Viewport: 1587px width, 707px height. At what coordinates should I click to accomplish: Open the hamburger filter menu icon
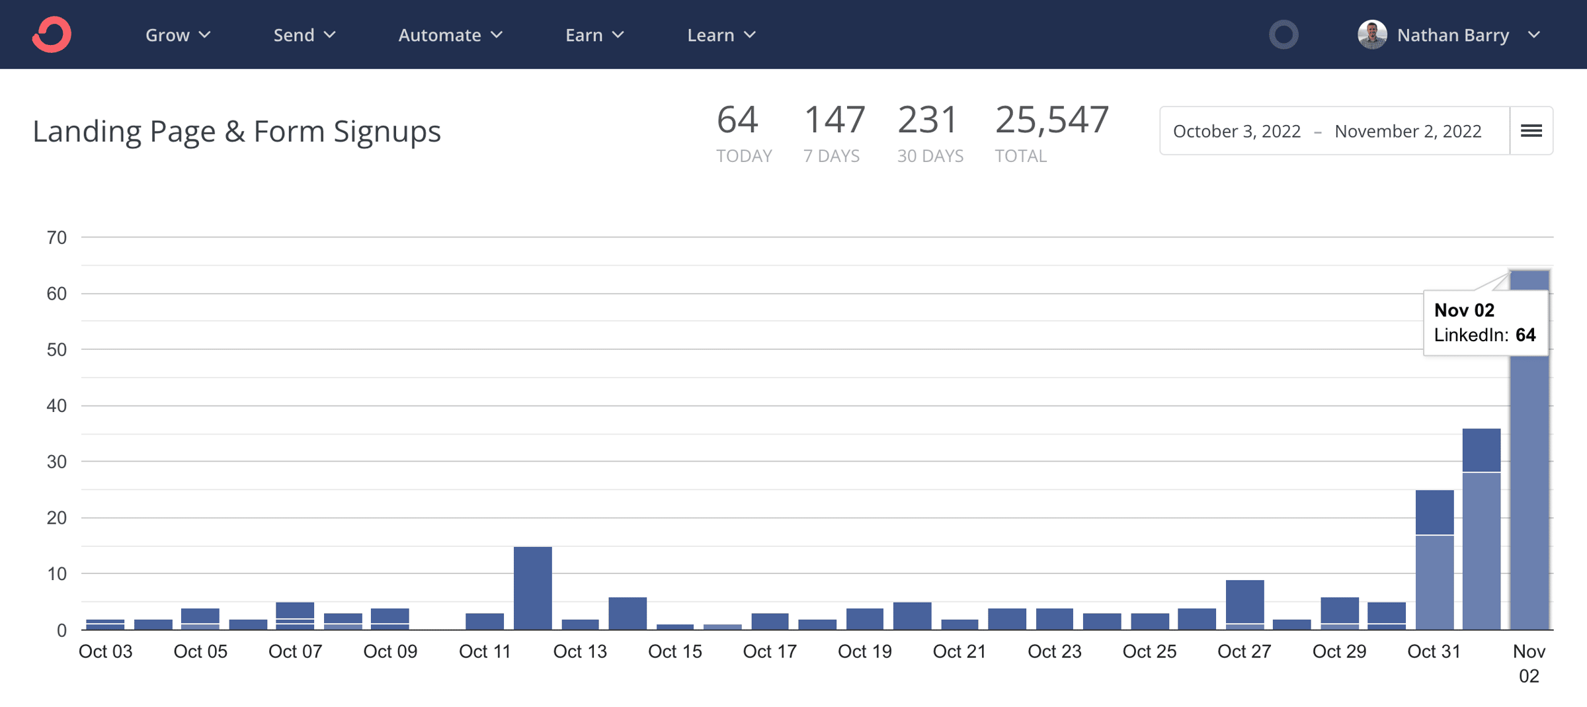[1531, 131]
